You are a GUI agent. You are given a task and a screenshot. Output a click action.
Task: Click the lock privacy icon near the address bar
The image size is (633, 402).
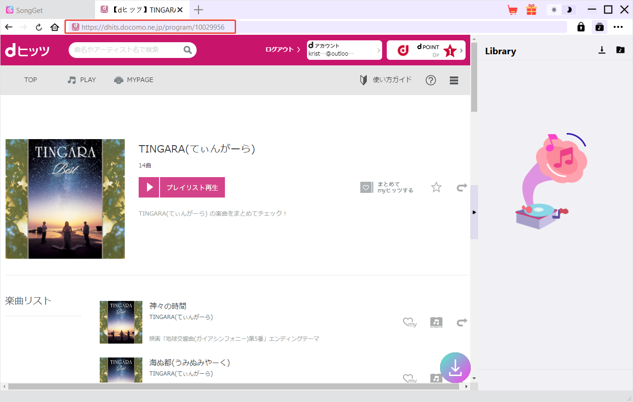581,27
